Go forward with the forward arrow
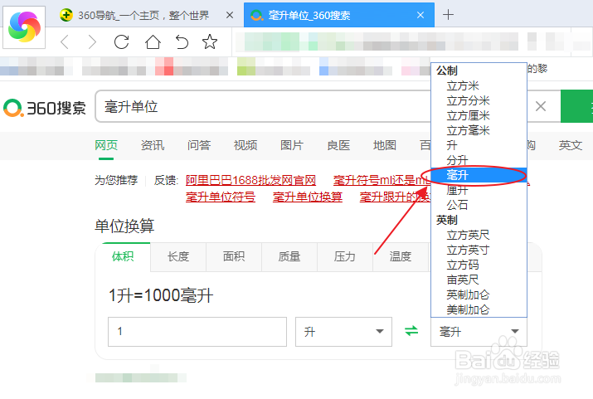This screenshot has height=399, width=593. coord(92,41)
